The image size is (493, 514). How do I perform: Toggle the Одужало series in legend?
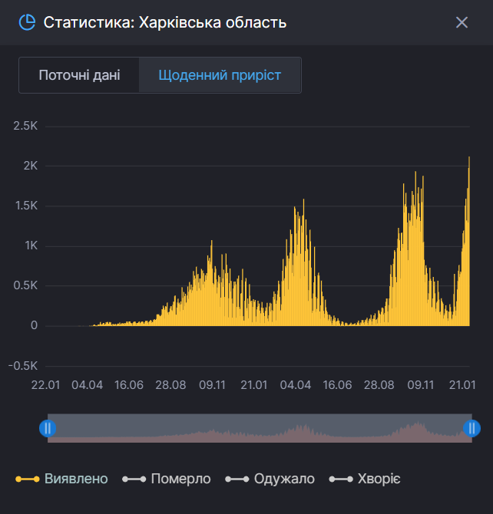tap(270, 479)
